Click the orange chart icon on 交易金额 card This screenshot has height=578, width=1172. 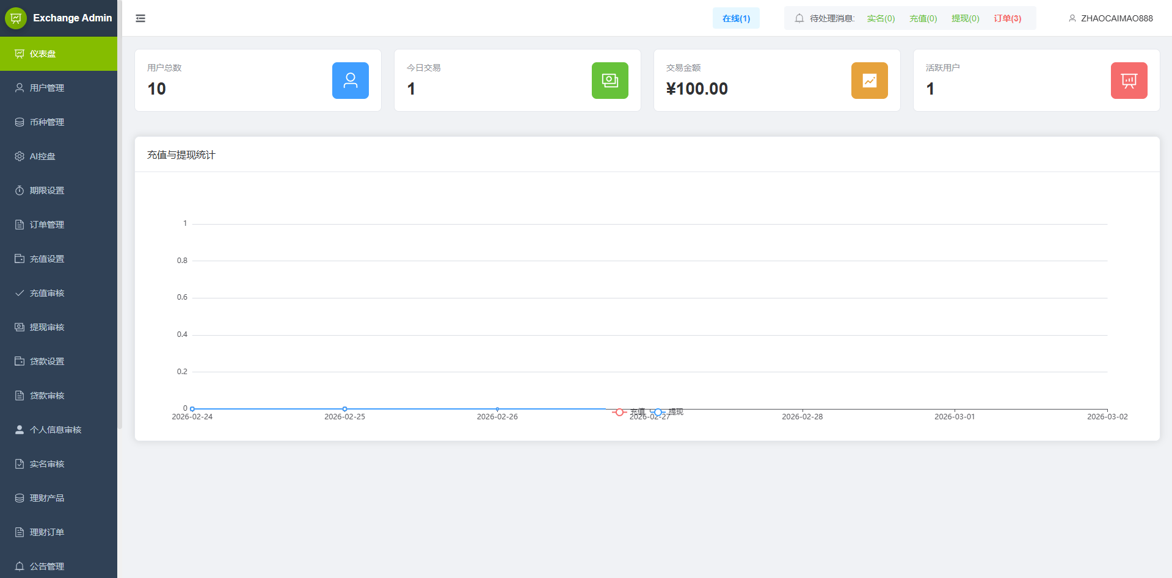pyautogui.click(x=869, y=81)
